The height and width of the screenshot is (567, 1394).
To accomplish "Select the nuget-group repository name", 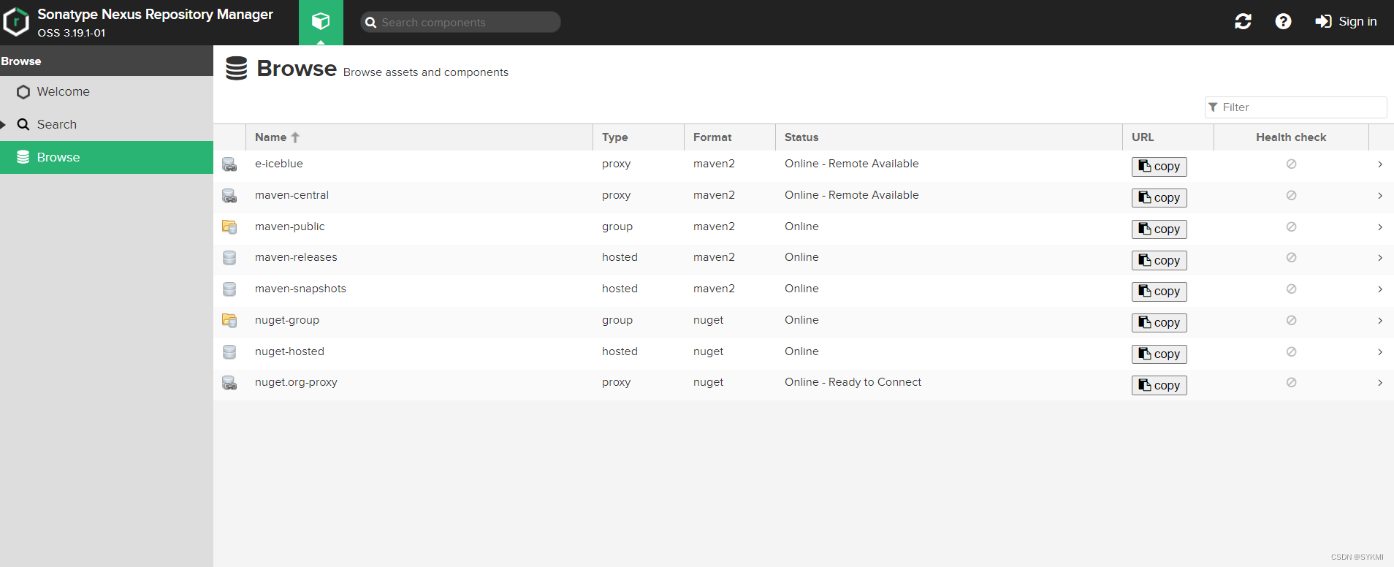I will pyautogui.click(x=286, y=320).
